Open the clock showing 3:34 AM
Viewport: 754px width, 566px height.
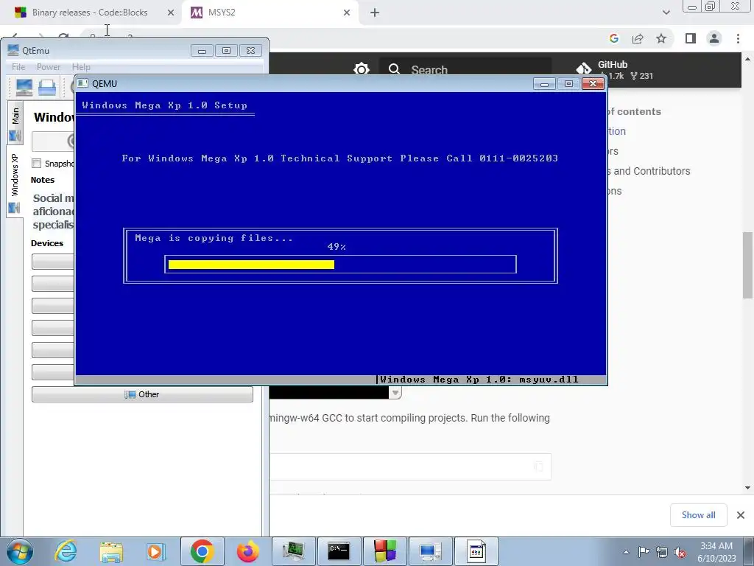(716, 552)
